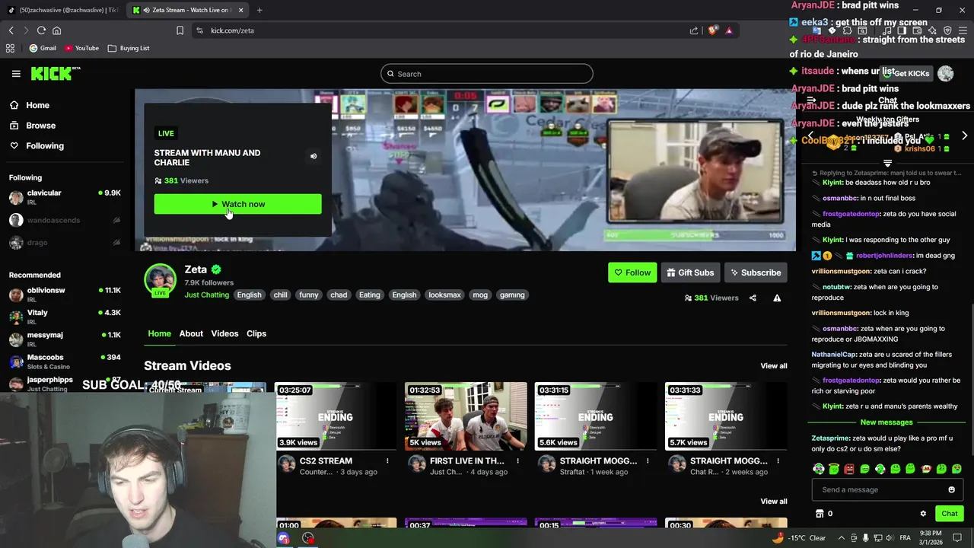This screenshot has width=974, height=548.
Task: Switch to the Home channel tab
Action: [x=159, y=333]
